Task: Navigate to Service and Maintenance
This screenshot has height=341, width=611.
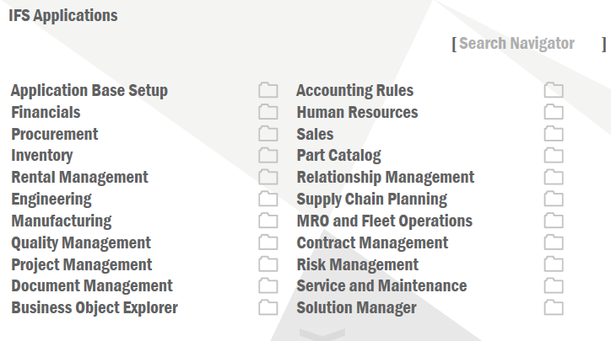Action: pyautogui.click(x=381, y=286)
